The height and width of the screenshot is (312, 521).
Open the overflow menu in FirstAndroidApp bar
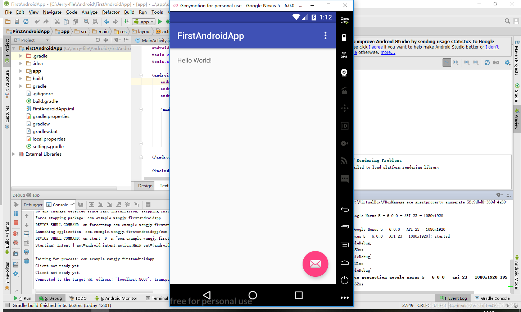[x=326, y=35]
